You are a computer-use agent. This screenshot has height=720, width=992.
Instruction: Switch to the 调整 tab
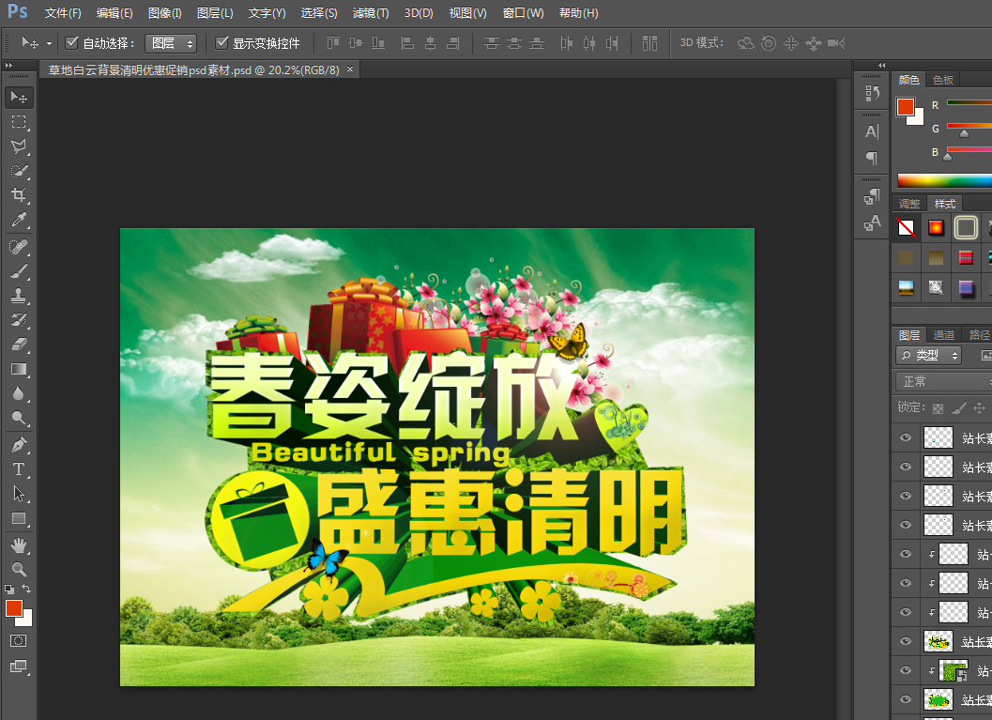[x=909, y=204]
